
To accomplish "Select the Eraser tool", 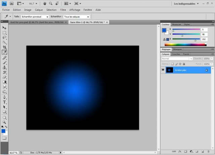I will pos(4,77).
